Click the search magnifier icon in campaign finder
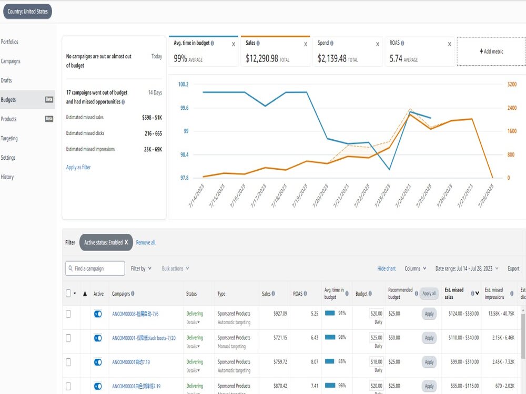Viewport: 526px width, 394px height. (70, 268)
